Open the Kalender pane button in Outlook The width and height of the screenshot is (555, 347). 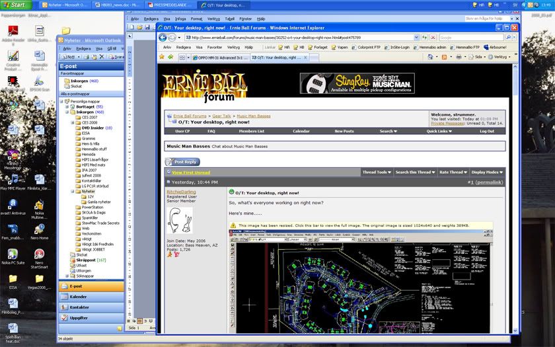(x=91, y=297)
